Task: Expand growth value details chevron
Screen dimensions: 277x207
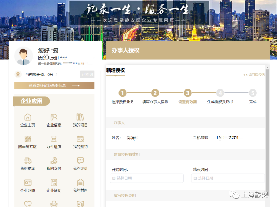Action: (x=56, y=74)
